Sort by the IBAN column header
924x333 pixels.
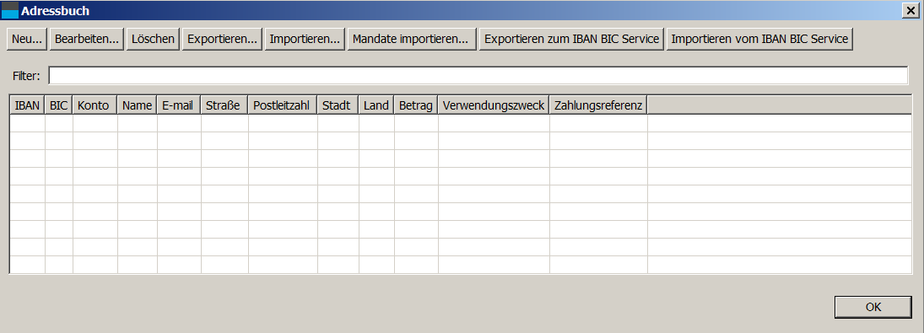[x=28, y=105]
